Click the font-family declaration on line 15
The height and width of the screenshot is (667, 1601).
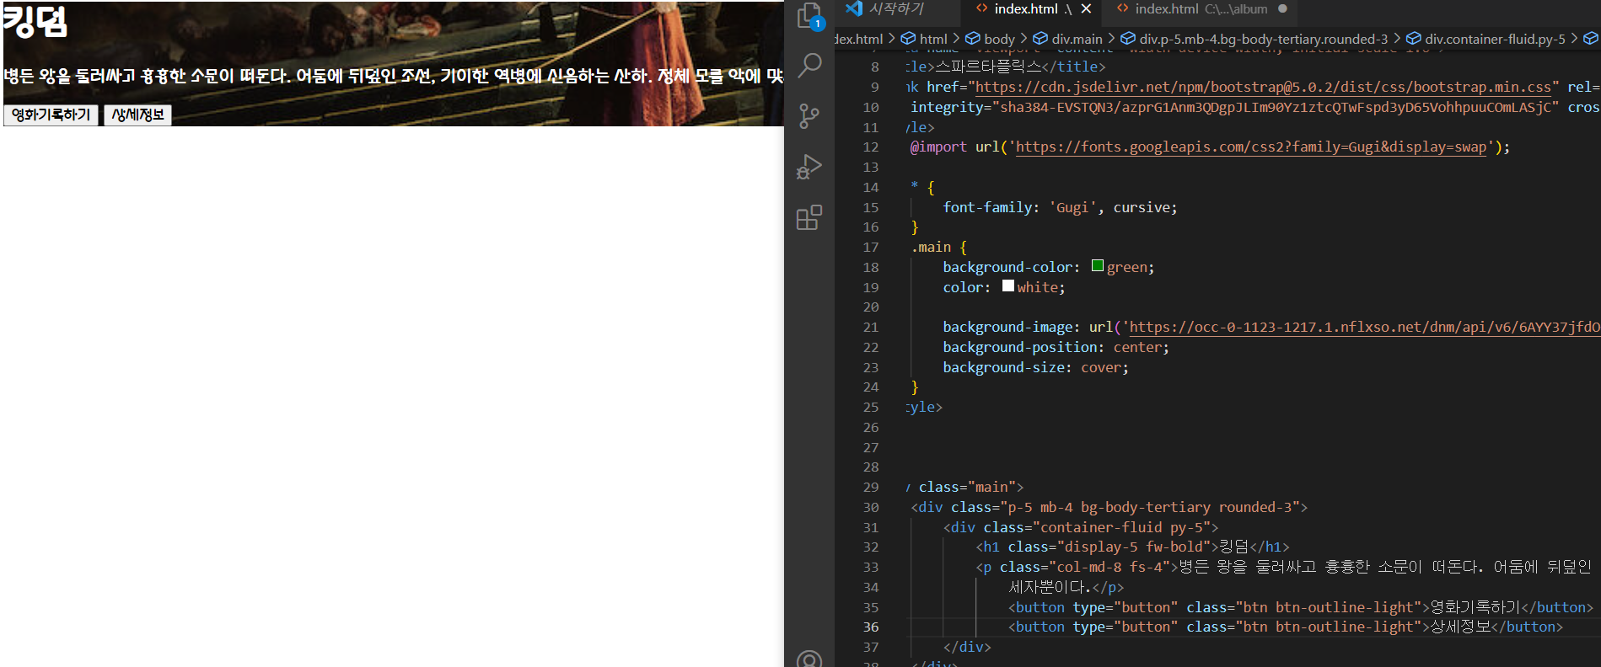[1060, 207]
